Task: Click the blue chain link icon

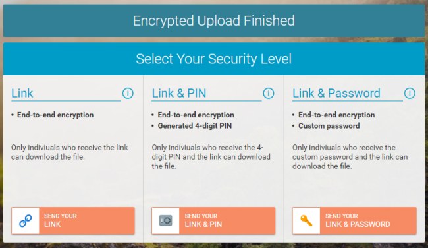Action: pyautogui.click(x=26, y=221)
